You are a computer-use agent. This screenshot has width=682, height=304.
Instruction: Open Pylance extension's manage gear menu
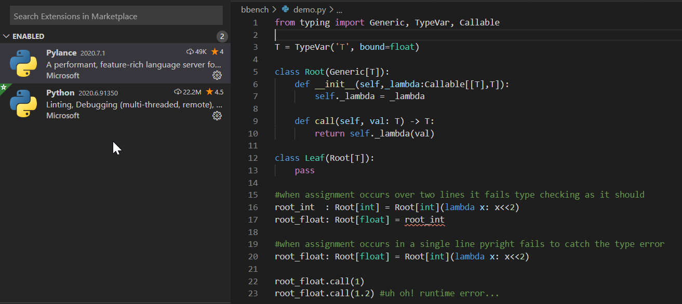pos(217,75)
